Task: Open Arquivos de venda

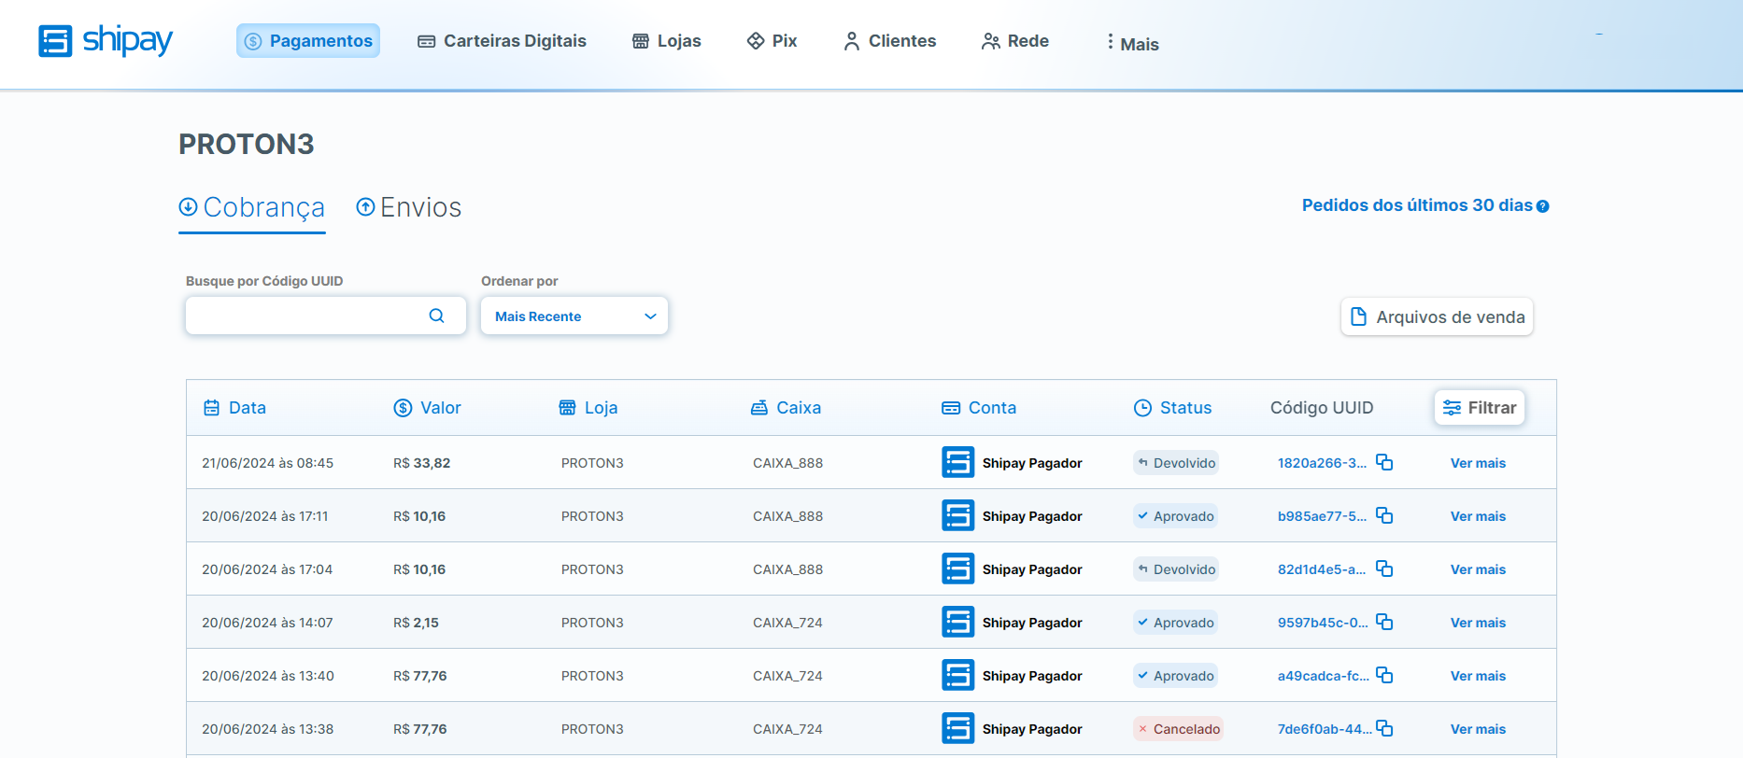Action: [1438, 316]
